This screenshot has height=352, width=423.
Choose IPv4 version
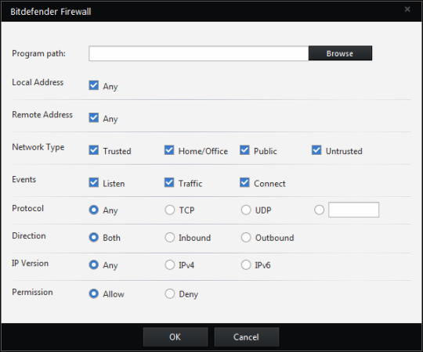click(170, 264)
